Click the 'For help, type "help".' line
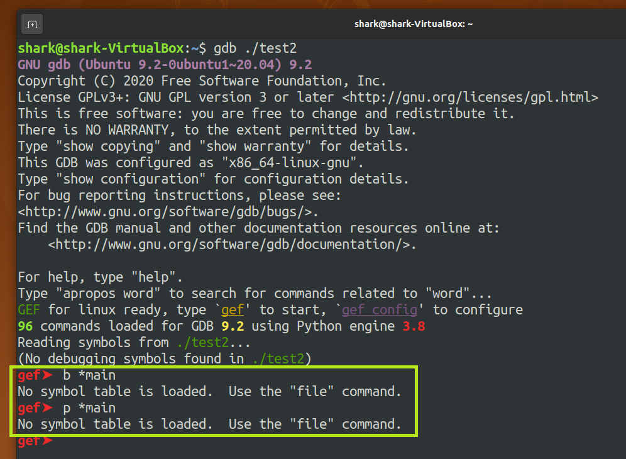Image resolution: width=626 pixels, height=459 pixels. (x=100, y=277)
